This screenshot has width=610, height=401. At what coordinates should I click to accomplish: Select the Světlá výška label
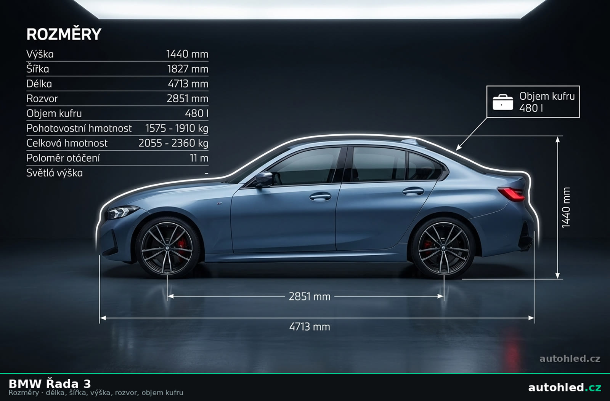(x=55, y=173)
